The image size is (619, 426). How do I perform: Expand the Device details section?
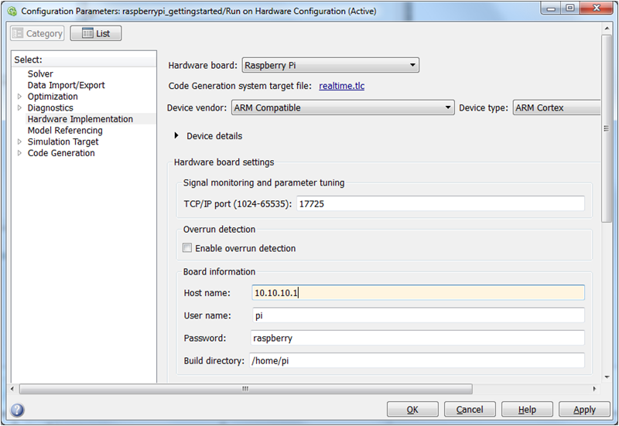176,136
